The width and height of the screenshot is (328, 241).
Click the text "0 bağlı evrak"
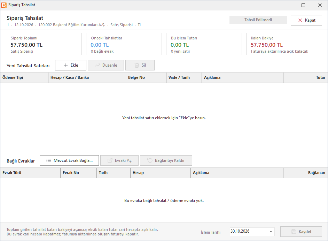(x=102, y=51)
